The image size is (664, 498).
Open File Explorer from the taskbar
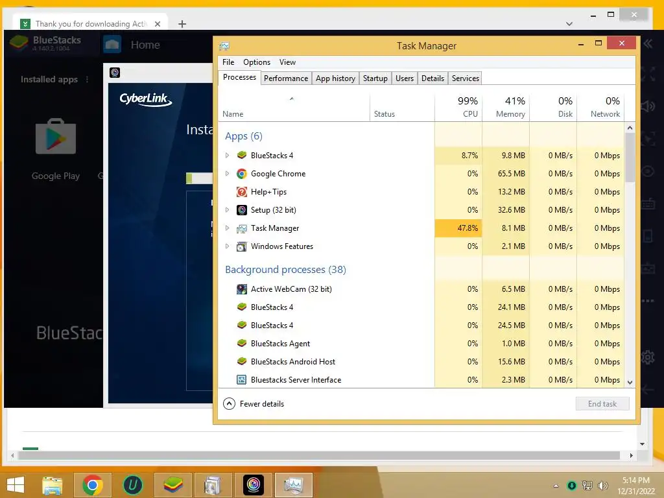click(x=52, y=485)
